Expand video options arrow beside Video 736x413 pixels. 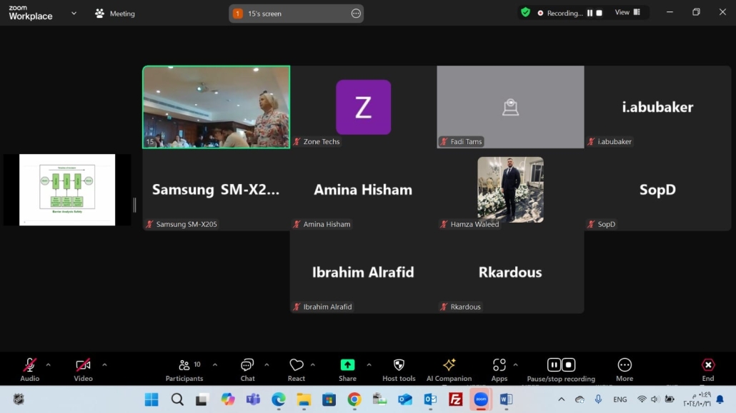point(104,365)
